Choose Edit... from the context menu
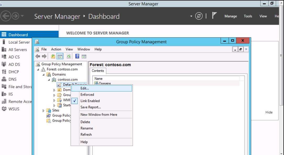Viewport: 284px width, 155px height. point(102,88)
